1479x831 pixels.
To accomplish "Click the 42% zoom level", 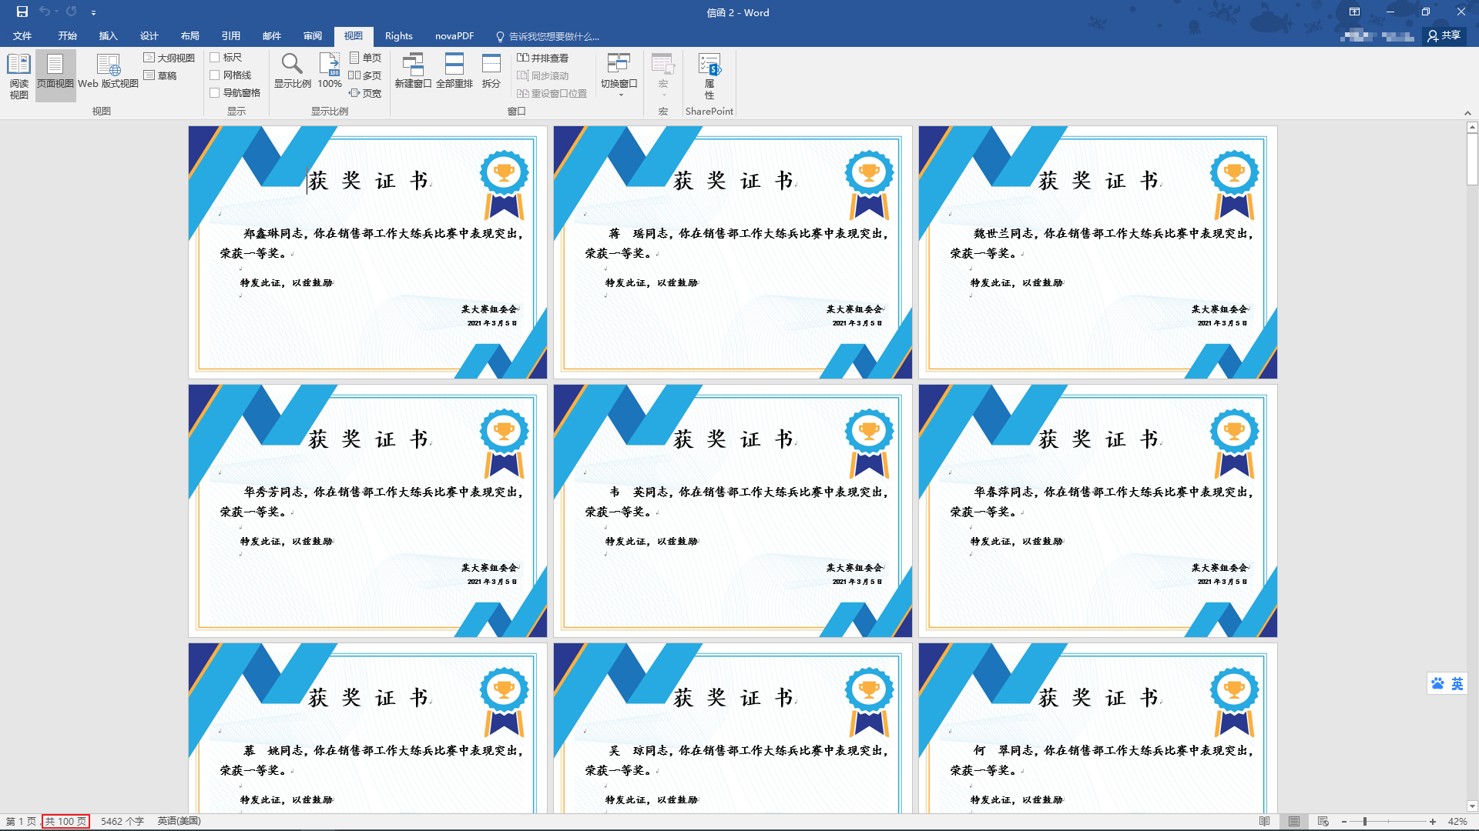I will (1457, 822).
